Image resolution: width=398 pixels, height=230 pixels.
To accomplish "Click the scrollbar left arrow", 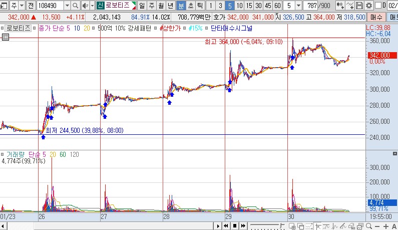I will (x=3, y=226).
